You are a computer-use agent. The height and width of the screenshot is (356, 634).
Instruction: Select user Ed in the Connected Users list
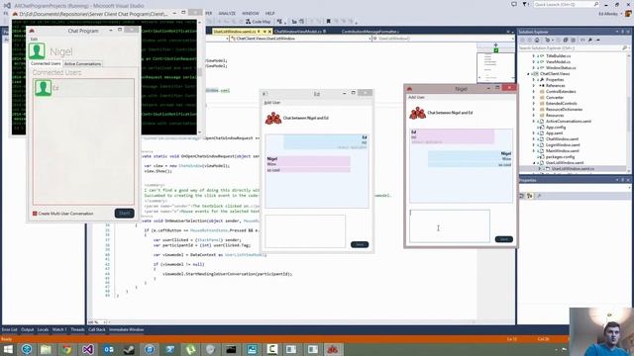tap(83, 88)
